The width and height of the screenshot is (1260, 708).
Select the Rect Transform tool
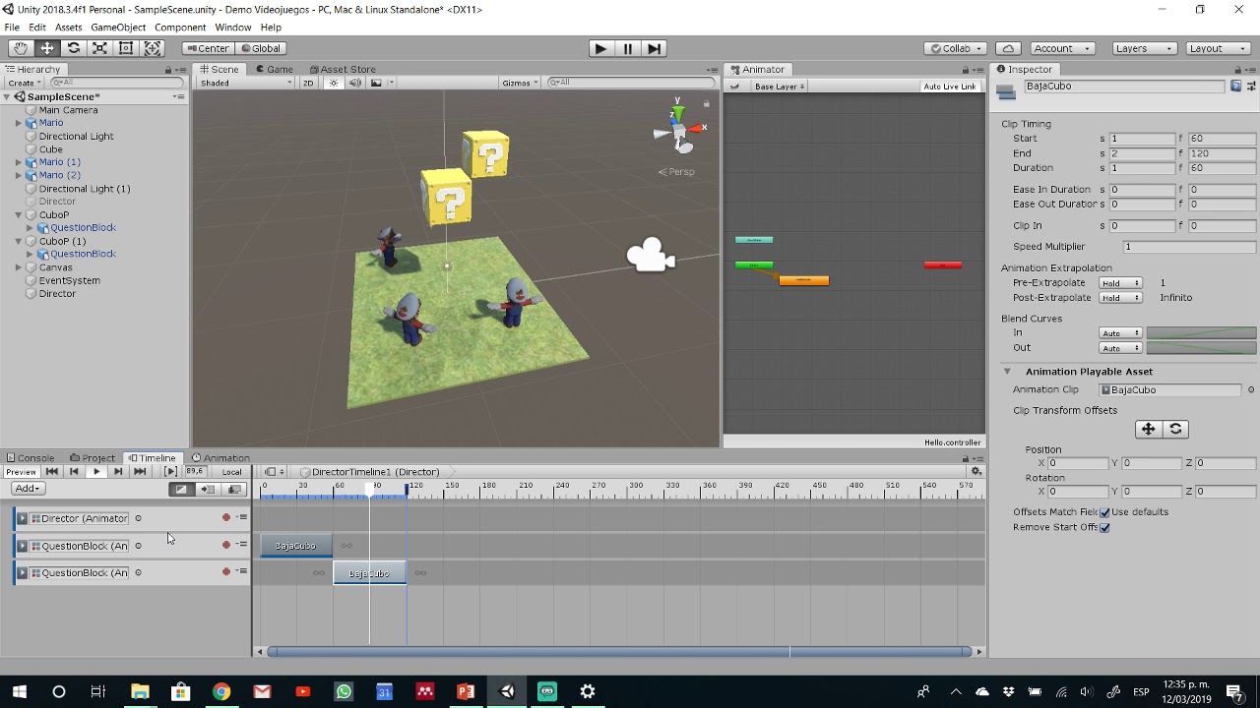pyautogui.click(x=126, y=48)
